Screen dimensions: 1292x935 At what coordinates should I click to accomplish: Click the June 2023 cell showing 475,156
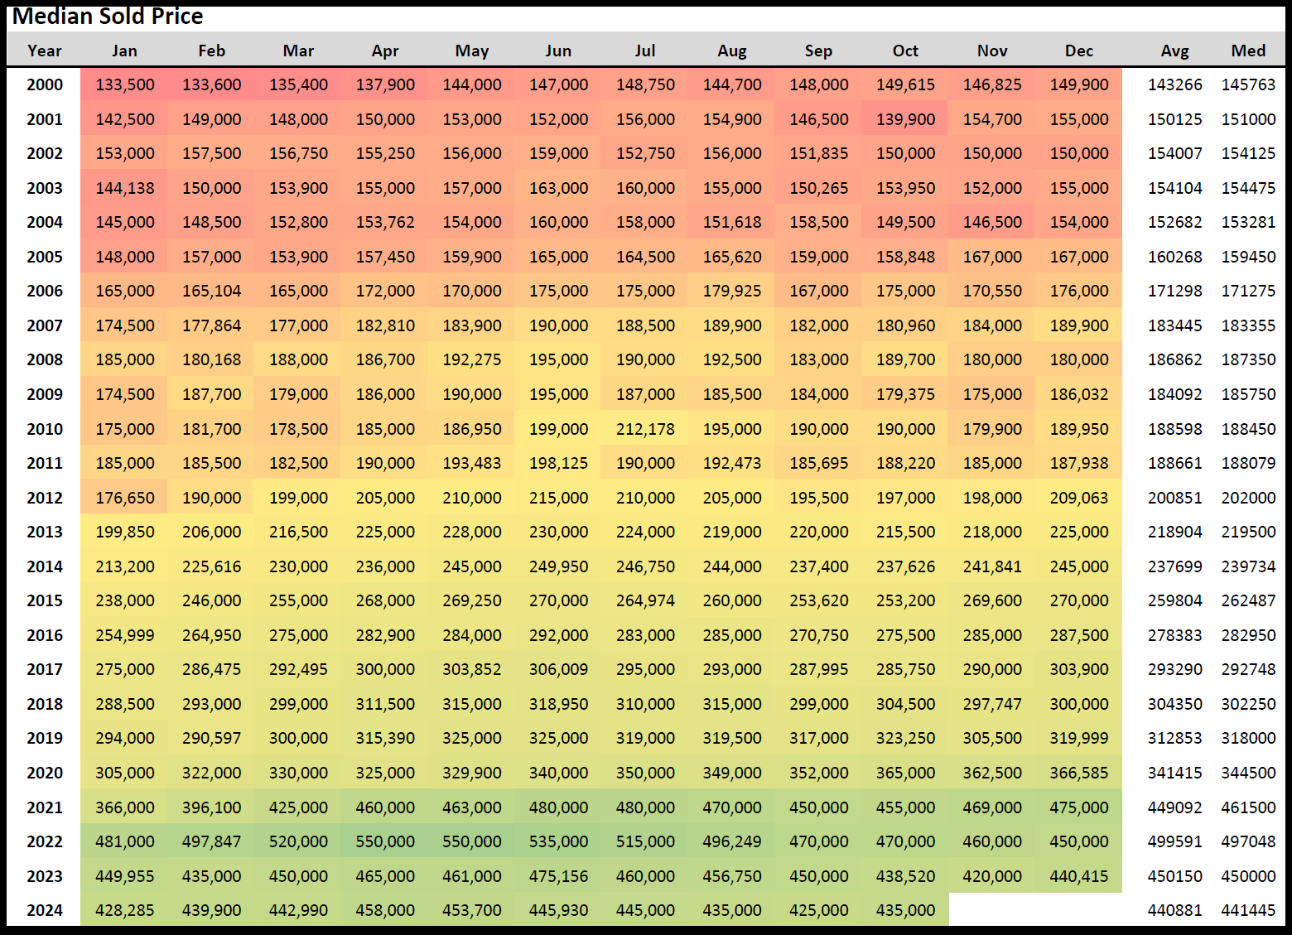[x=558, y=876]
